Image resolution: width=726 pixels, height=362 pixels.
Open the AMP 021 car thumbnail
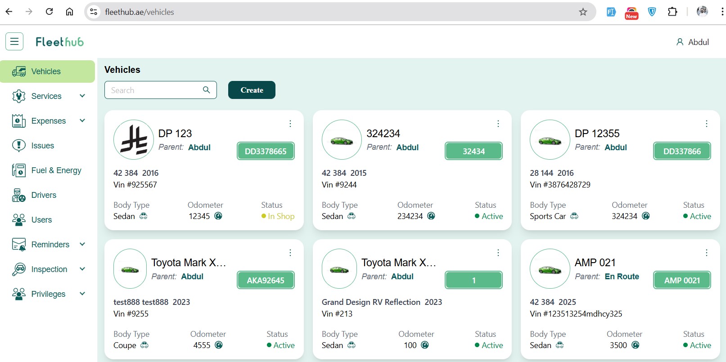pos(550,269)
